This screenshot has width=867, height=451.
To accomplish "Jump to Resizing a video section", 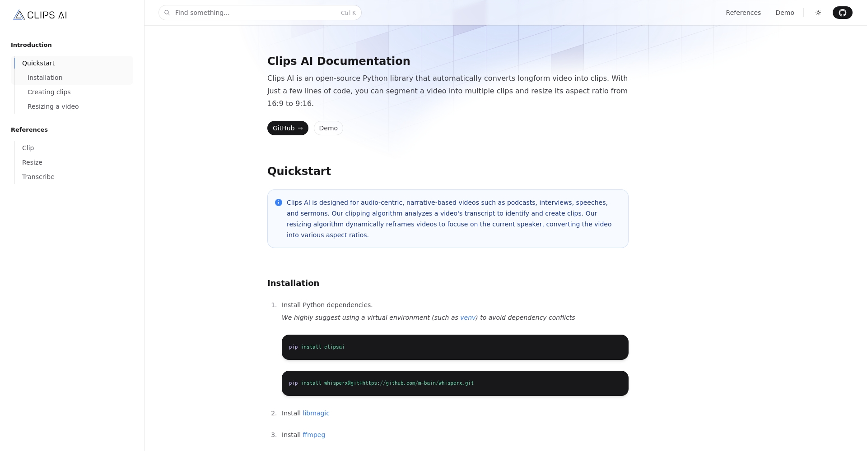I will pyautogui.click(x=53, y=106).
